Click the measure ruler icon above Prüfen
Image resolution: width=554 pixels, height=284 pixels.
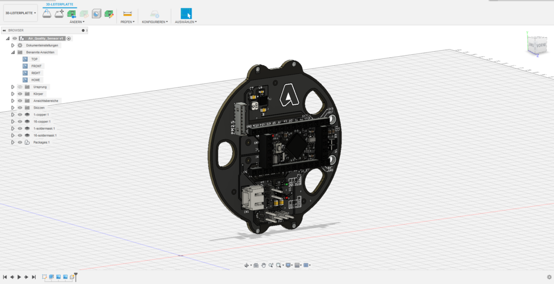[127, 13]
